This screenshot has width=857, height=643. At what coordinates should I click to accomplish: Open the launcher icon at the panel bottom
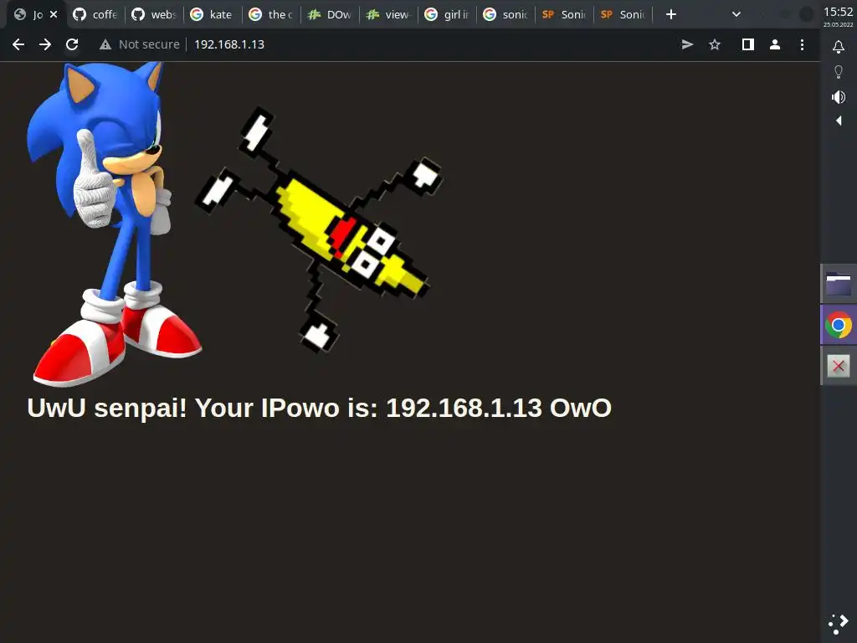(x=839, y=625)
